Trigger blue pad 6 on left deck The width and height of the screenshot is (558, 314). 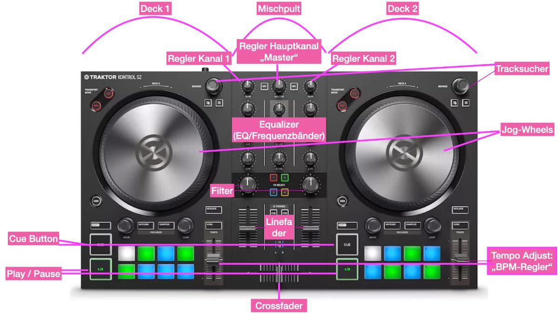pos(146,271)
